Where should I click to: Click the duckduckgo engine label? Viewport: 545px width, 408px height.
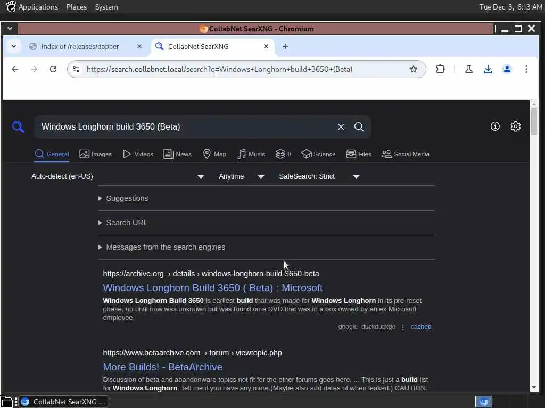[x=378, y=327]
